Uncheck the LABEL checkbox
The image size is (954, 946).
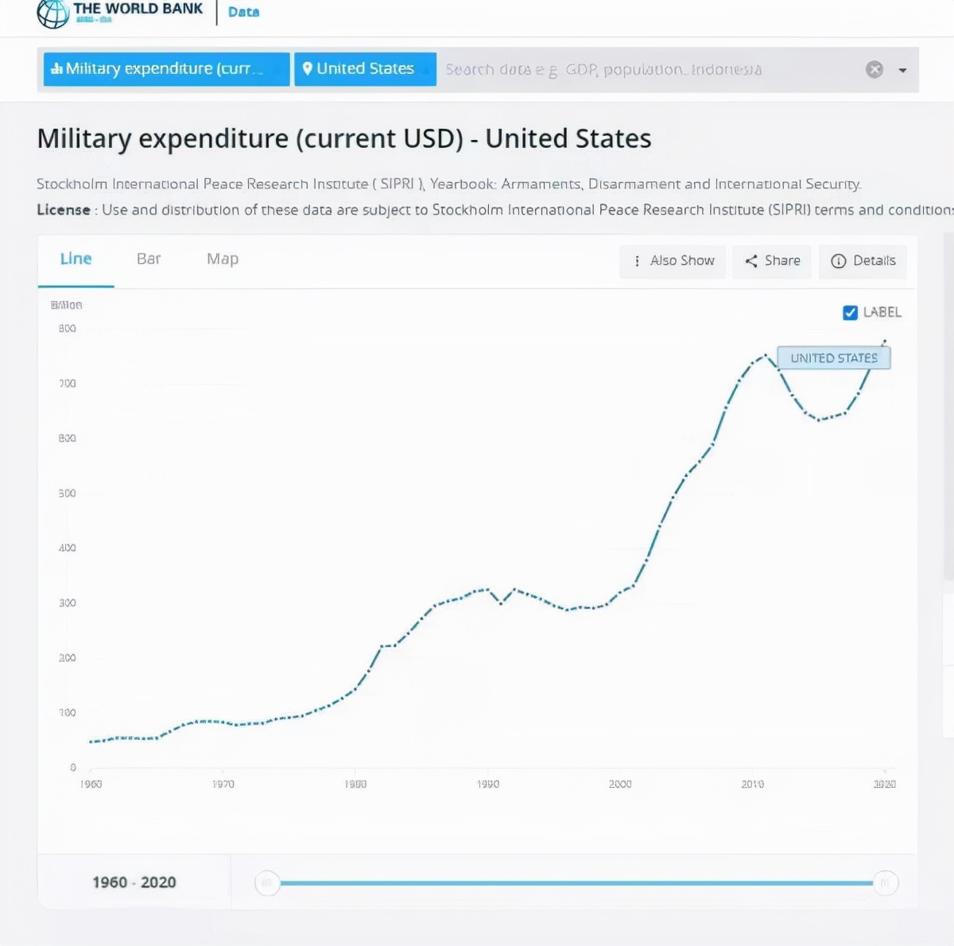(850, 312)
